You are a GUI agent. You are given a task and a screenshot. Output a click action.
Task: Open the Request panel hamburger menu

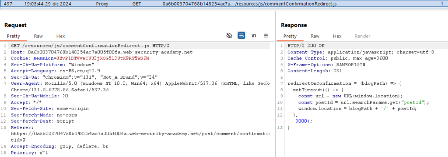coord(266,36)
